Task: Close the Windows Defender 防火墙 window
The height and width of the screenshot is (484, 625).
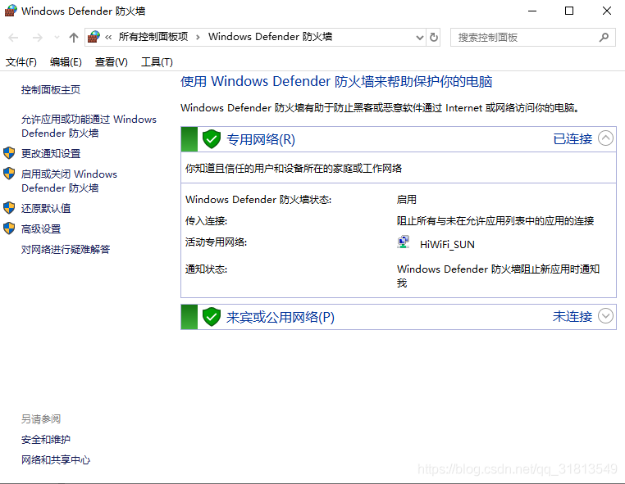Action: tap(607, 11)
